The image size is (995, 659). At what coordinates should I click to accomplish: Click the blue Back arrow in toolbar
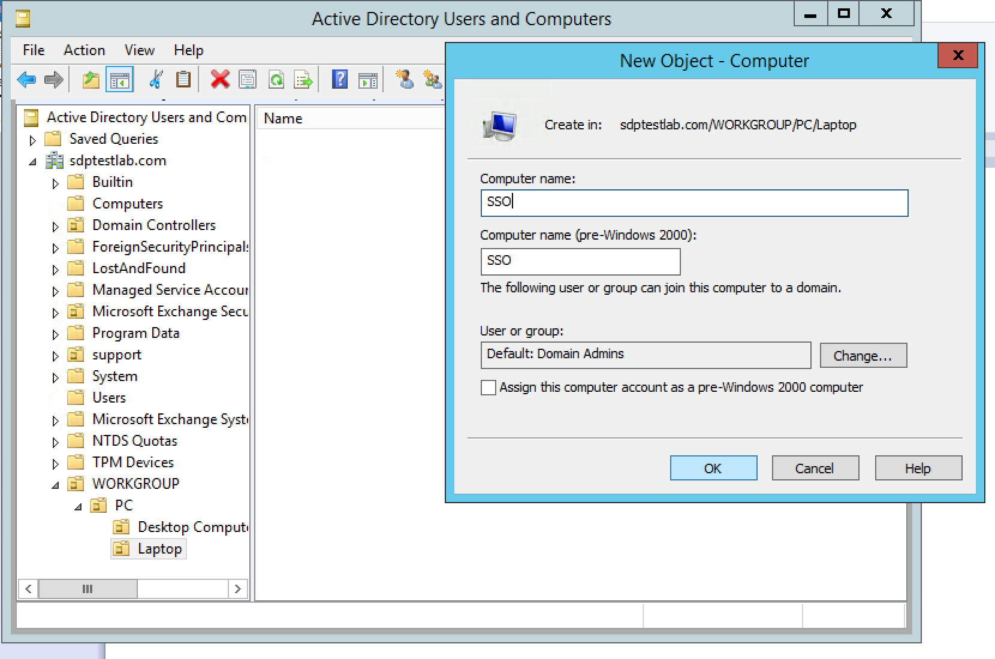(x=27, y=79)
